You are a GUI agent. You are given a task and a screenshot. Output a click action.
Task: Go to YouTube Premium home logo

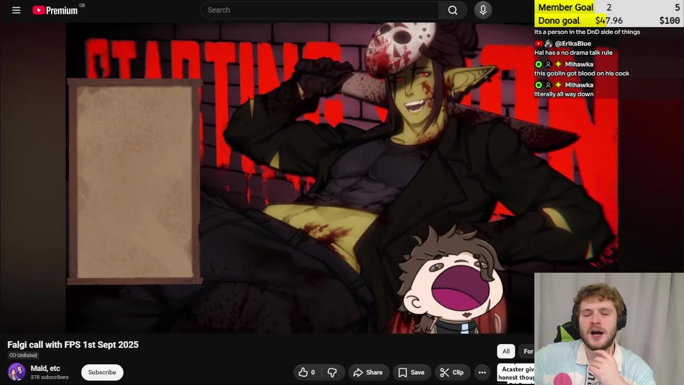pos(55,10)
